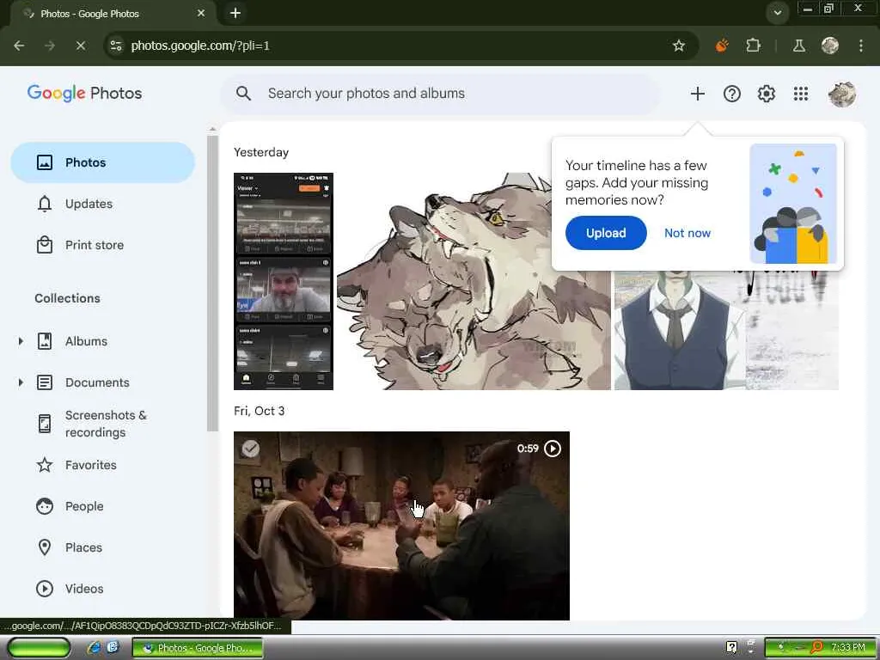Open a new browser tab

[235, 13]
